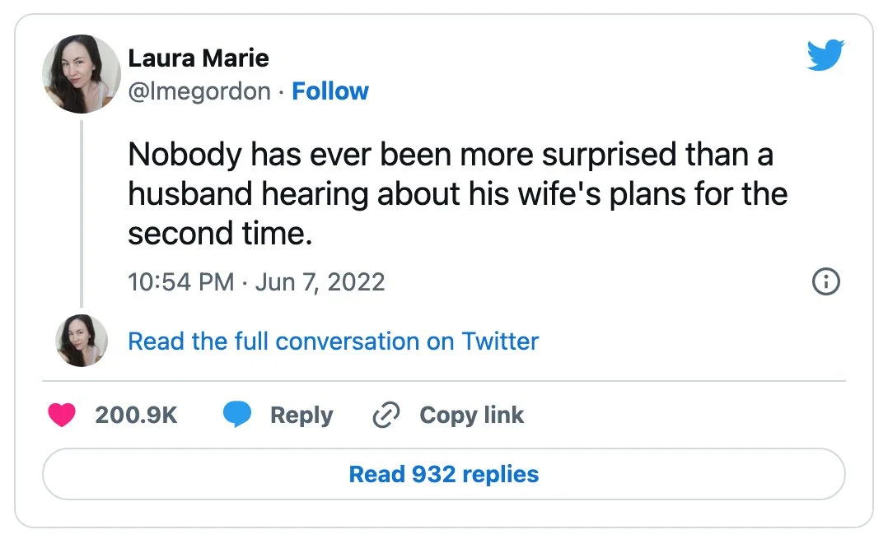
Task: Open the tweet info circle icon
Action: [x=826, y=282]
